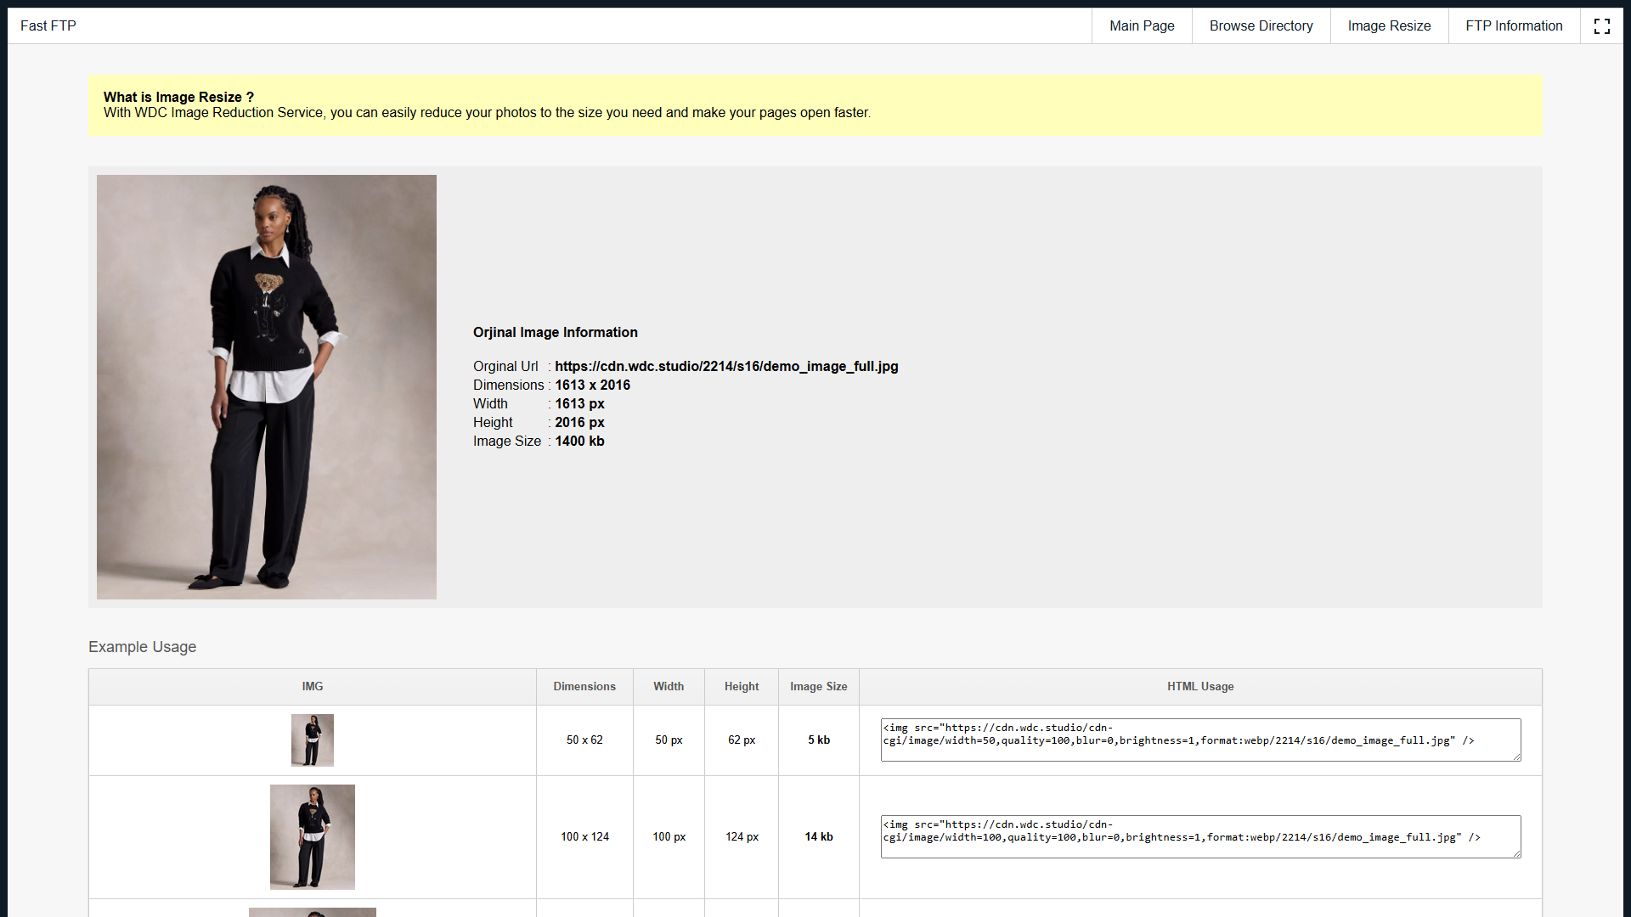
Task: Click the '1613 x 2016' dimensions value
Action: 593,385
